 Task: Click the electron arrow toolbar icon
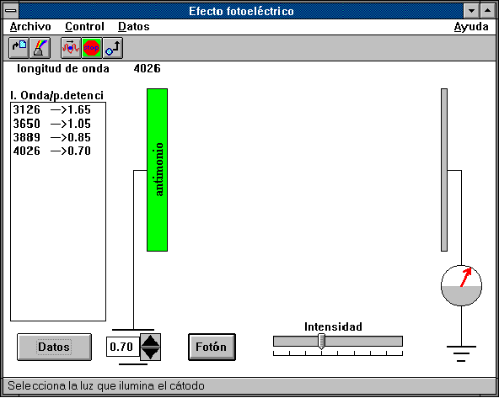click(113, 48)
